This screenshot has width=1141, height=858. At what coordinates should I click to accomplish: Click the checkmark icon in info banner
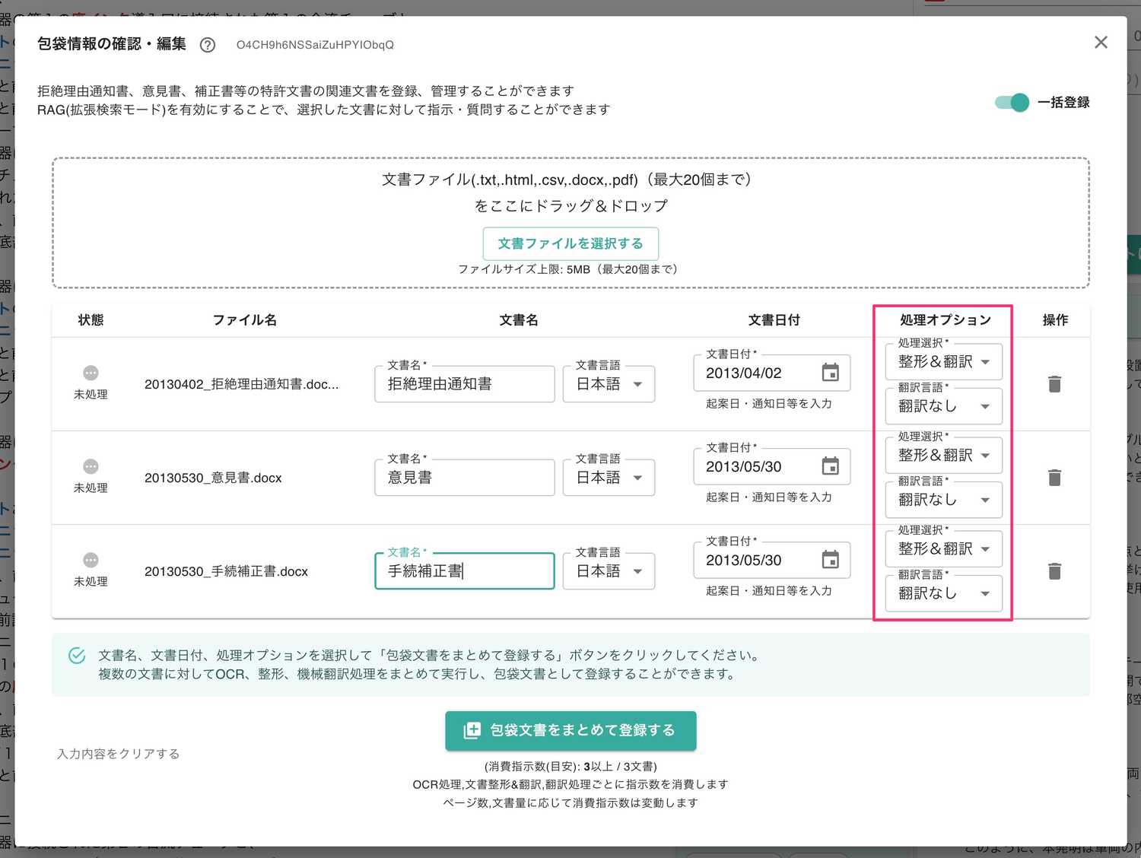pyautogui.click(x=77, y=656)
